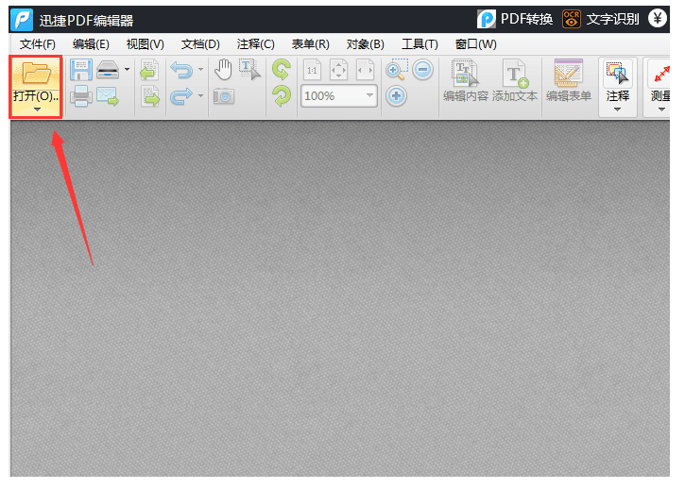Image resolution: width=685 pixels, height=489 pixels.
Task: Open the 文件(F) menu
Action: [x=38, y=44]
